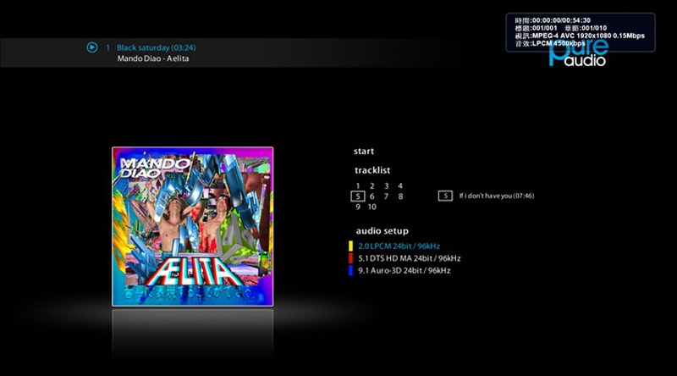Screen dimensions: 677x376
Task: Jump to track 10 in the tracklist
Action: [372, 207]
